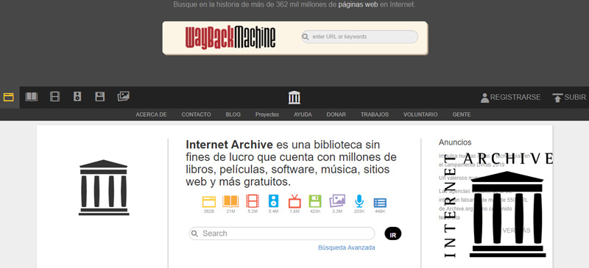The width and height of the screenshot is (589, 268).
Task: Click the magnifier icon in Wayback search box
Action: tap(306, 37)
